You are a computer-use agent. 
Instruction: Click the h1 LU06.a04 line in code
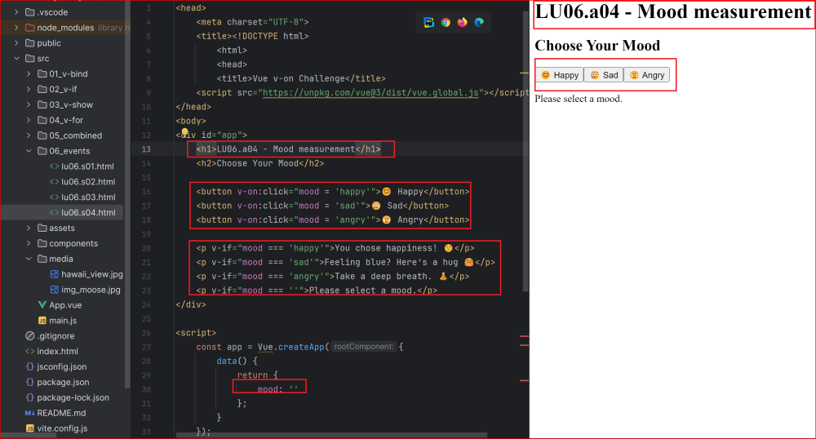(288, 149)
